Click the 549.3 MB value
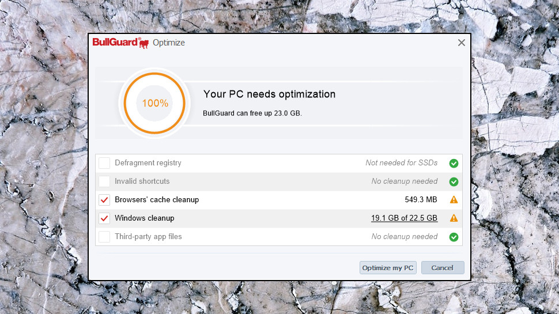The height and width of the screenshot is (314, 559). (x=421, y=199)
